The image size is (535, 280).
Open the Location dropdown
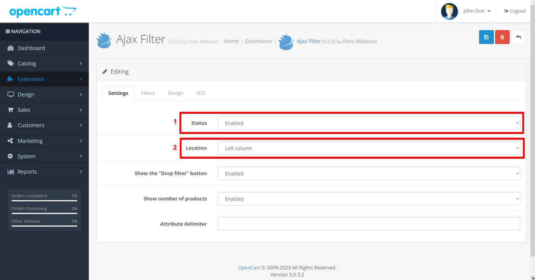pyautogui.click(x=369, y=148)
